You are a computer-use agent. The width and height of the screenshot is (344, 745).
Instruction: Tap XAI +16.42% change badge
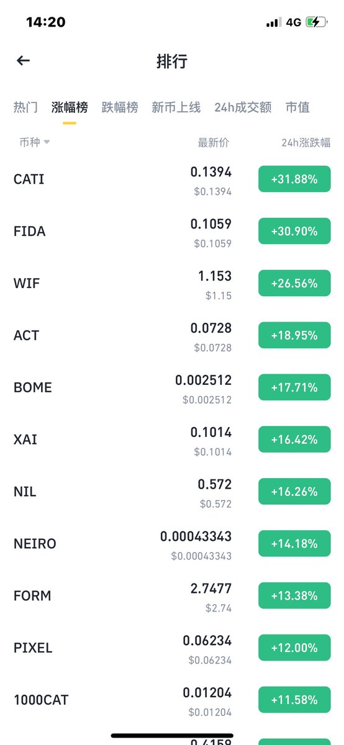[x=294, y=440]
